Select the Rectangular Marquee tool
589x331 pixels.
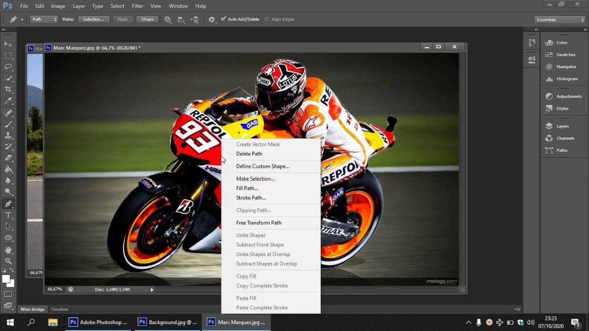(x=8, y=56)
